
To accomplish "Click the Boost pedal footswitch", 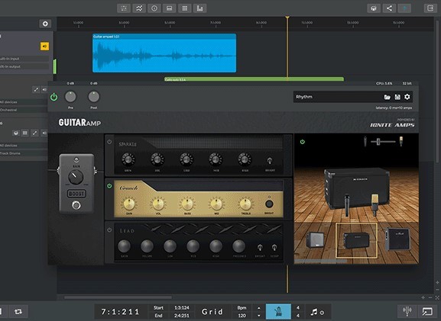I will [76, 205].
